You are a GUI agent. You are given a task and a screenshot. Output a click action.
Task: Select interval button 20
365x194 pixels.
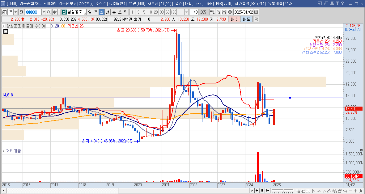[156, 12]
